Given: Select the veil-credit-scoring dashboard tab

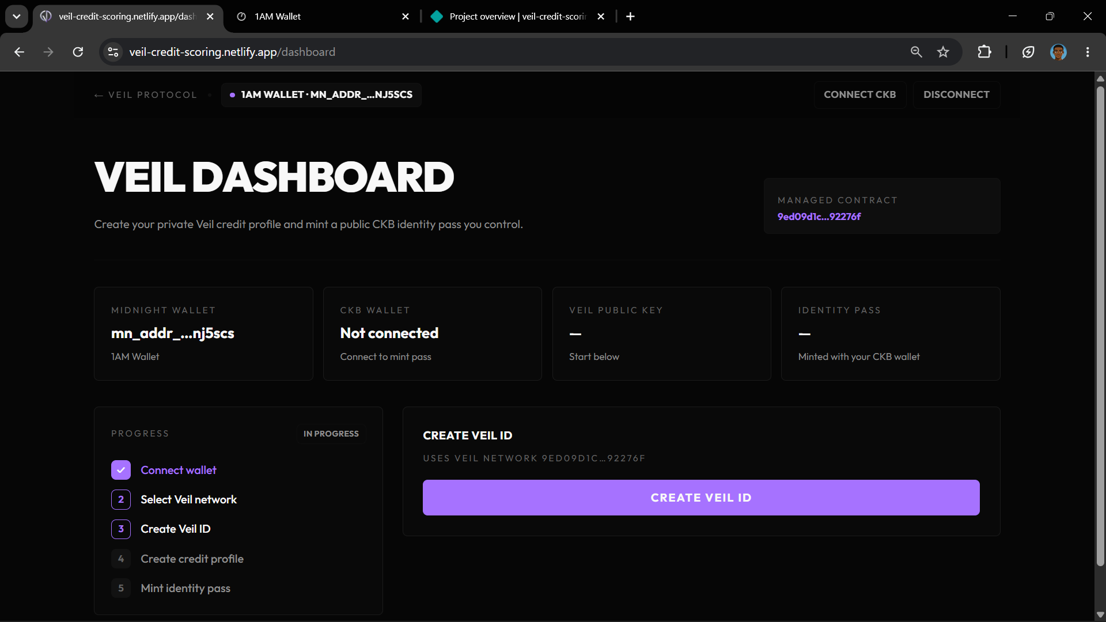Looking at the screenshot, I should coord(127,16).
